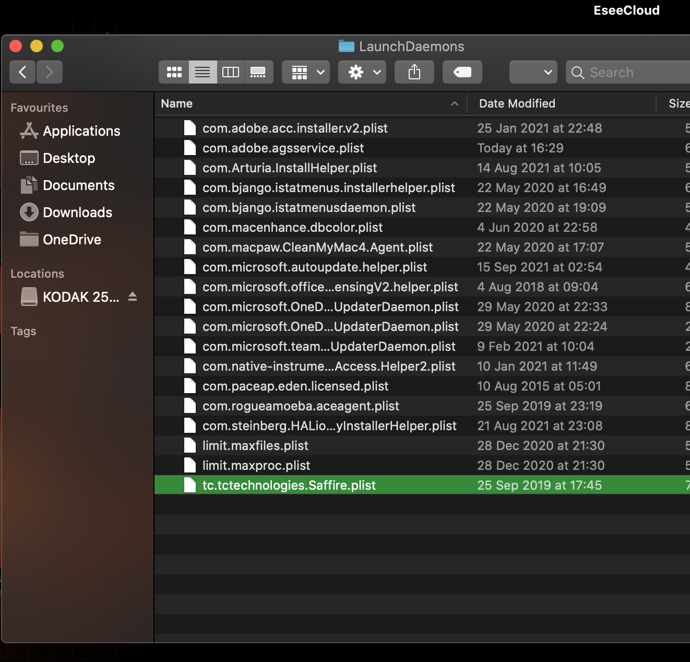Click the OneDrive folder icon
The width and height of the screenshot is (690, 662).
[29, 239]
